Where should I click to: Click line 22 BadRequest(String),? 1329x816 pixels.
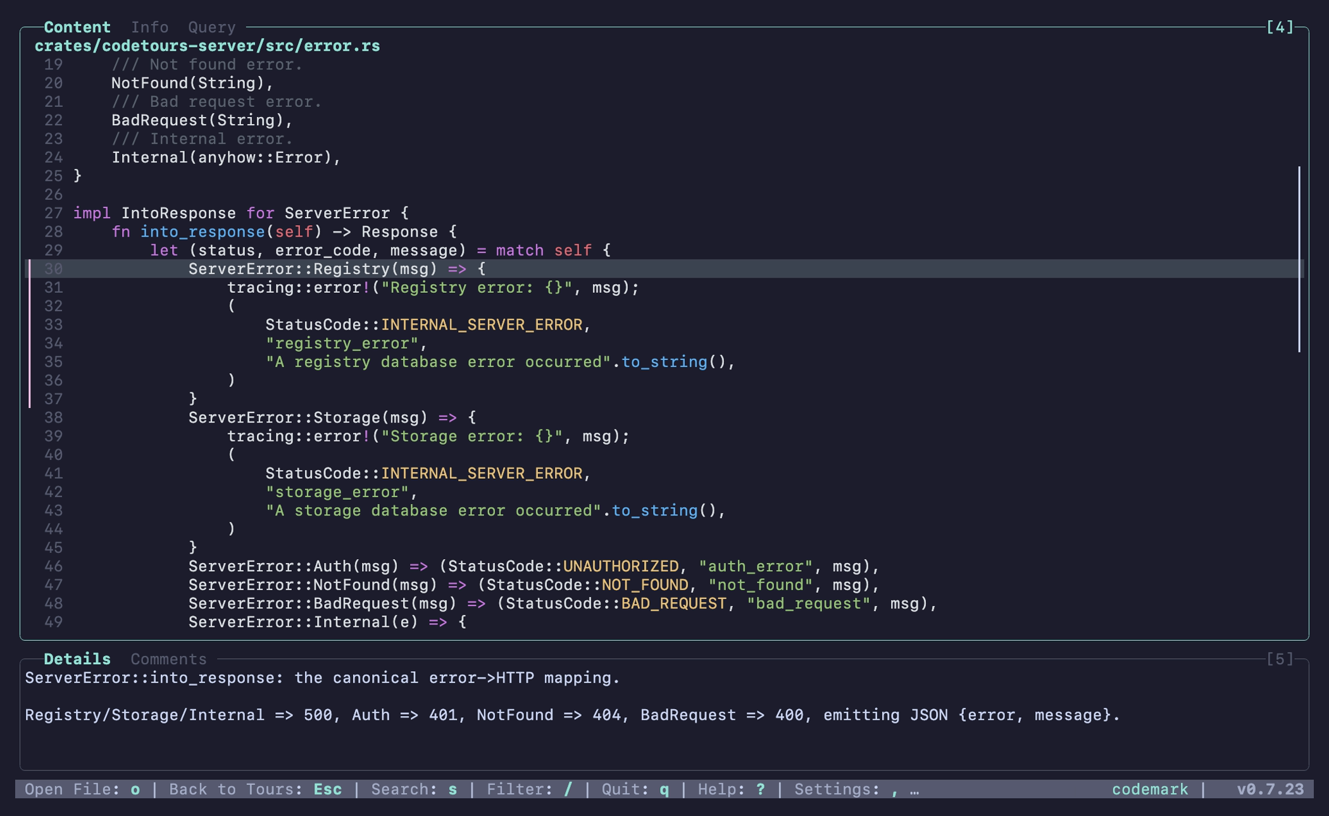coord(202,120)
